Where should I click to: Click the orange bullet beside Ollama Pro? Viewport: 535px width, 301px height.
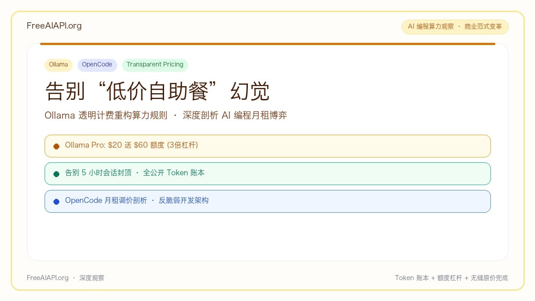(x=56, y=146)
